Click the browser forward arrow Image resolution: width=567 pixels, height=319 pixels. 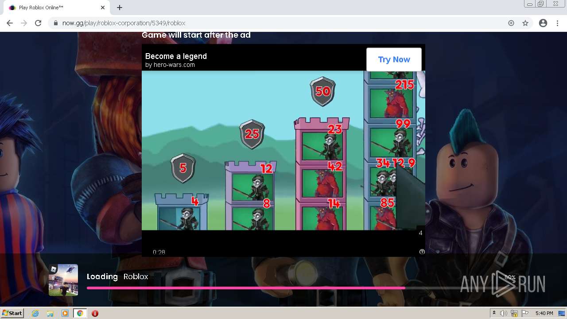click(24, 23)
